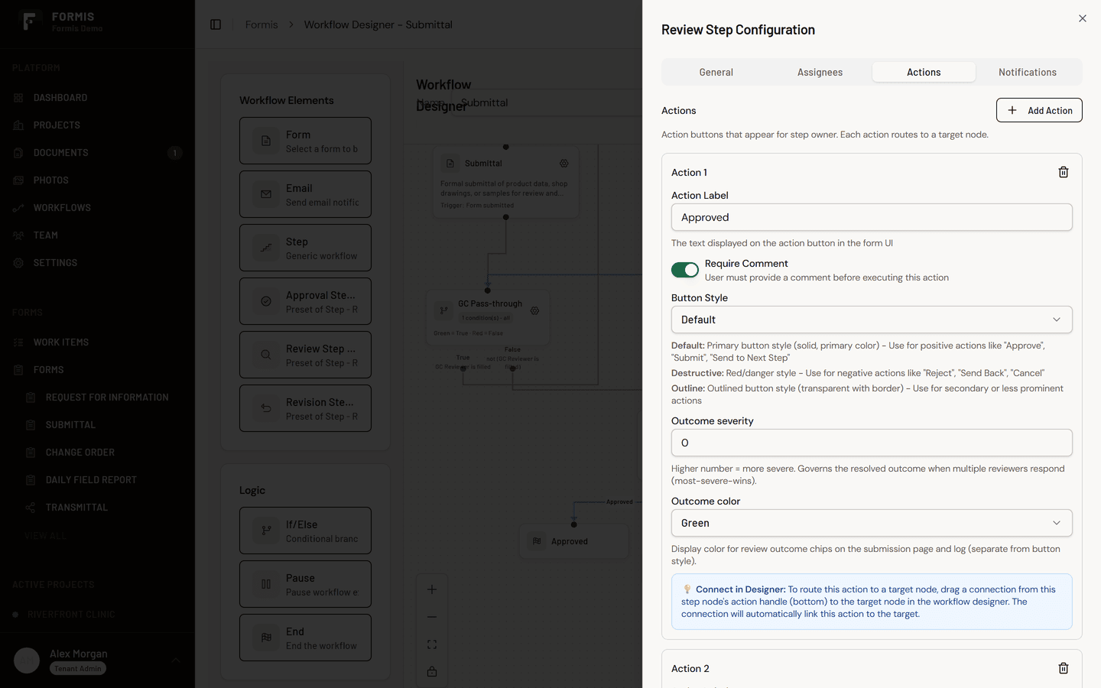Click the Review Step magnifier icon
The image size is (1101, 688).
pyautogui.click(x=266, y=355)
